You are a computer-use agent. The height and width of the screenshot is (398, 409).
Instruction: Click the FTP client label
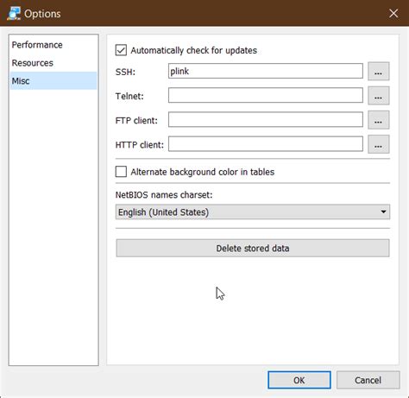(136, 120)
